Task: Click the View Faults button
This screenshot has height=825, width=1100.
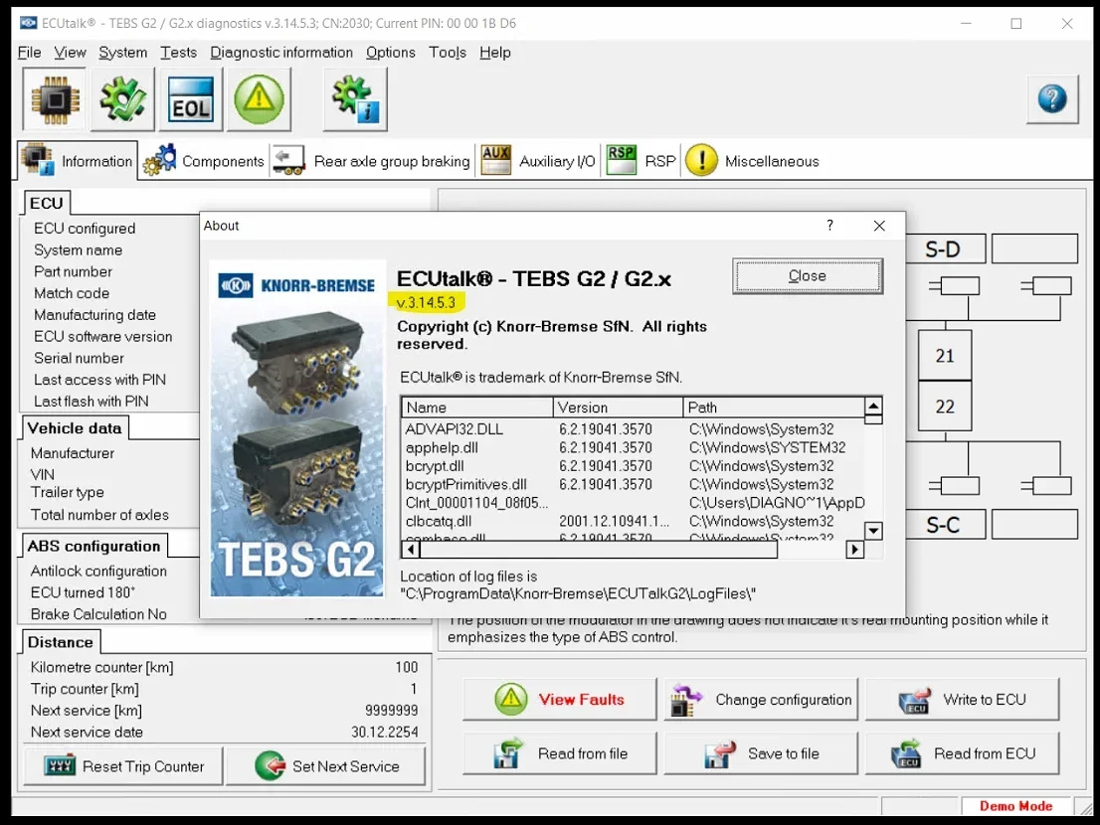Action: 560,699
